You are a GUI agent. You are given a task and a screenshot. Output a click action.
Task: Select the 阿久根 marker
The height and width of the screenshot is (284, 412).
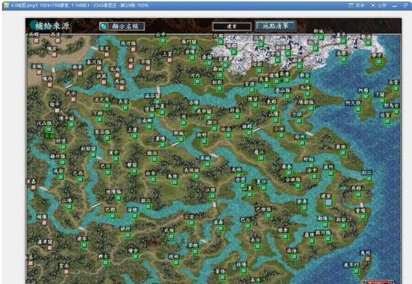(358, 109)
